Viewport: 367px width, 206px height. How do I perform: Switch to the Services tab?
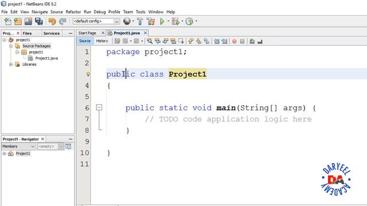pyautogui.click(x=52, y=33)
